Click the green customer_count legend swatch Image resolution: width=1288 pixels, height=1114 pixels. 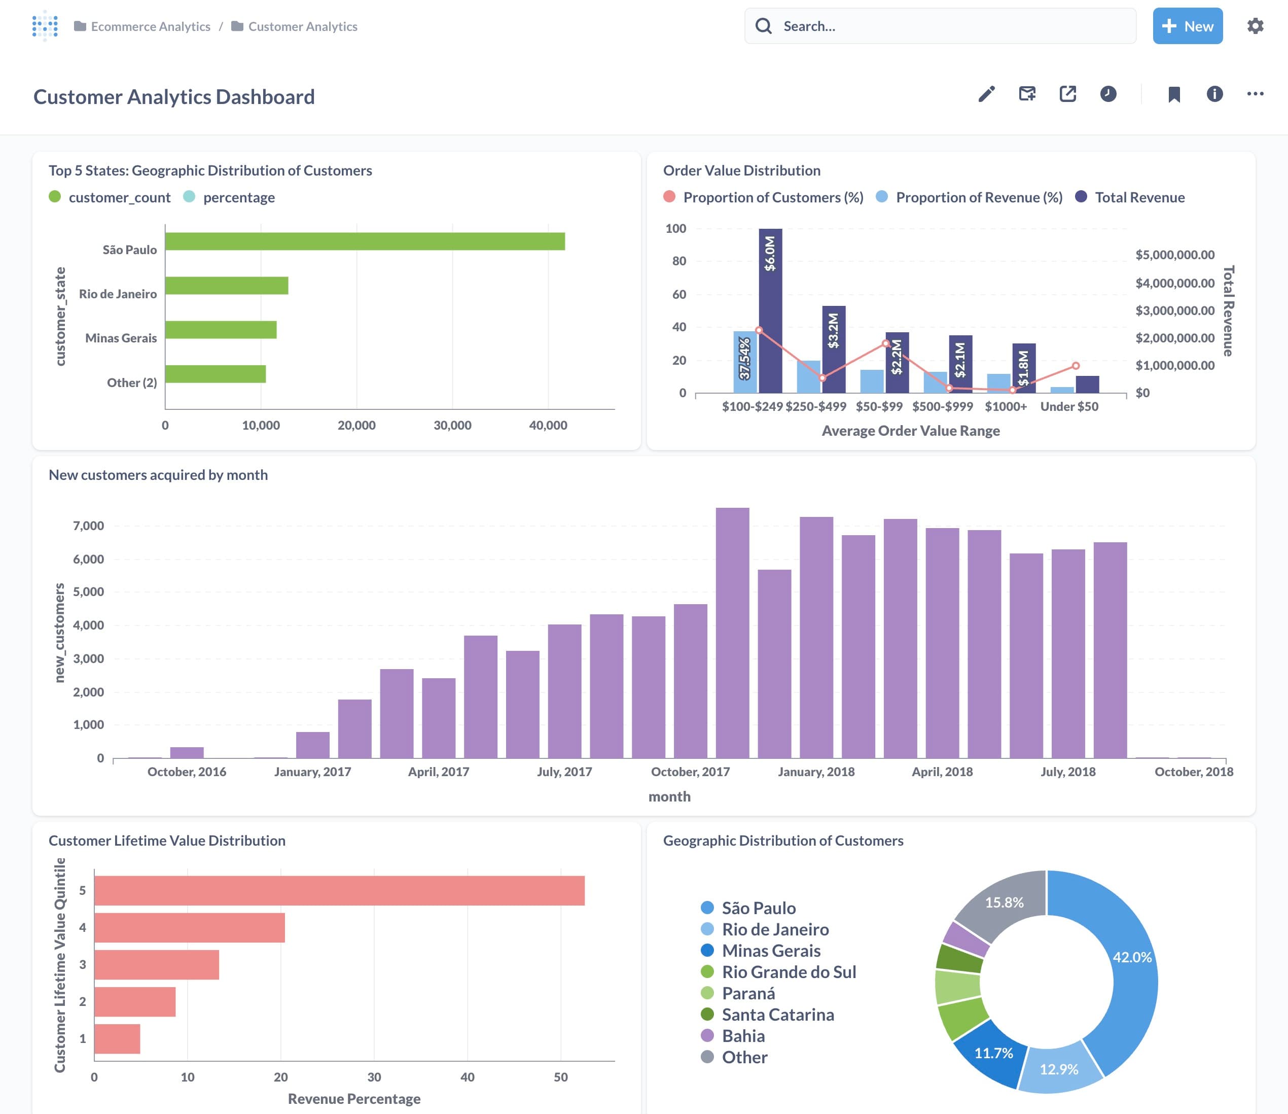(x=55, y=197)
